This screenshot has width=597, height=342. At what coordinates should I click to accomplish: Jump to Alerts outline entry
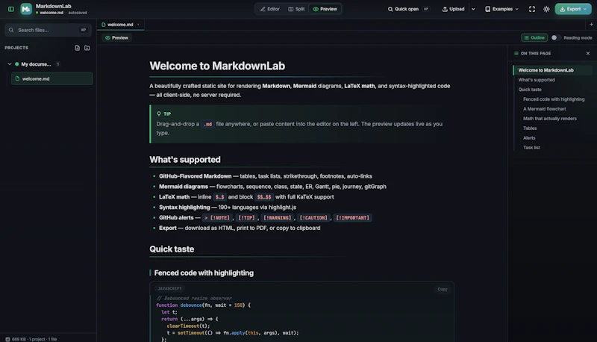pos(529,138)
